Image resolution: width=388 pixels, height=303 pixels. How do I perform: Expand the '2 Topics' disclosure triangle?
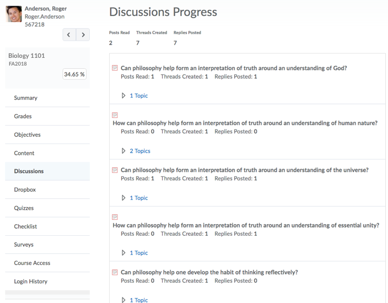pos(123,150)
